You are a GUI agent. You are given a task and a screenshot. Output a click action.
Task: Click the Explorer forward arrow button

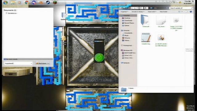pyautogui.click(x=124, y=8)
